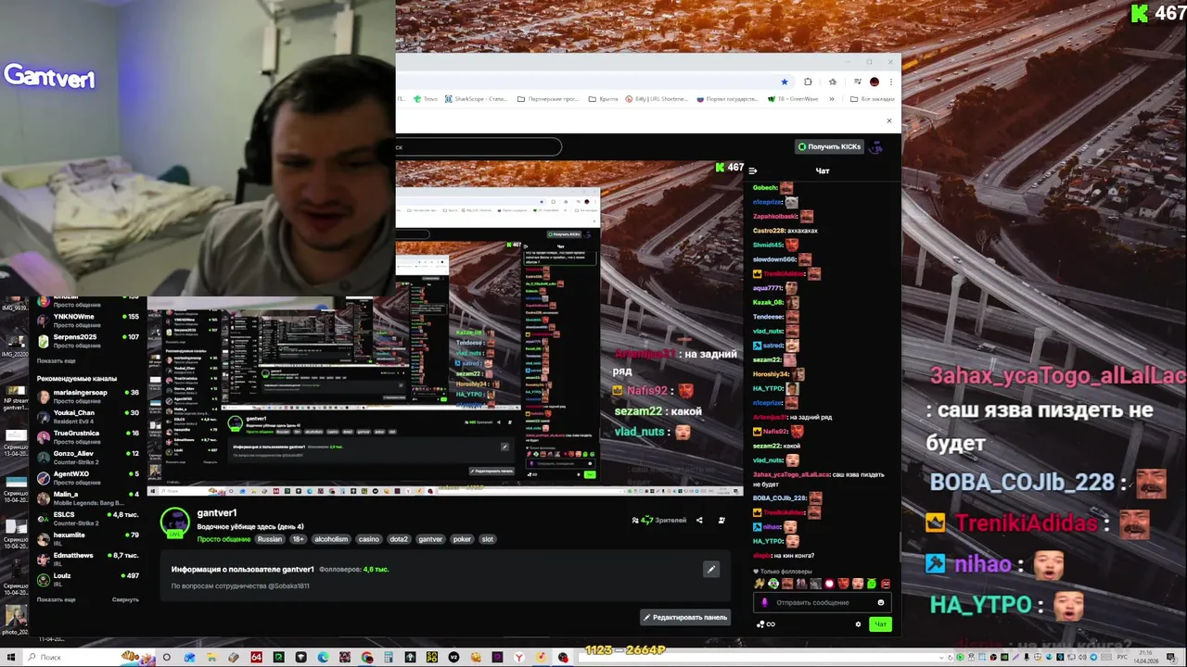This screenshot has height=667, width=1187.
Task: Click the Получить KICKs button
Action: pyautogui.click(x=829, y=146)
